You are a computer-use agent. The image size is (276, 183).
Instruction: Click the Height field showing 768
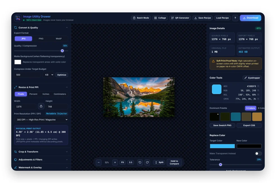click(x=57, y=107)
